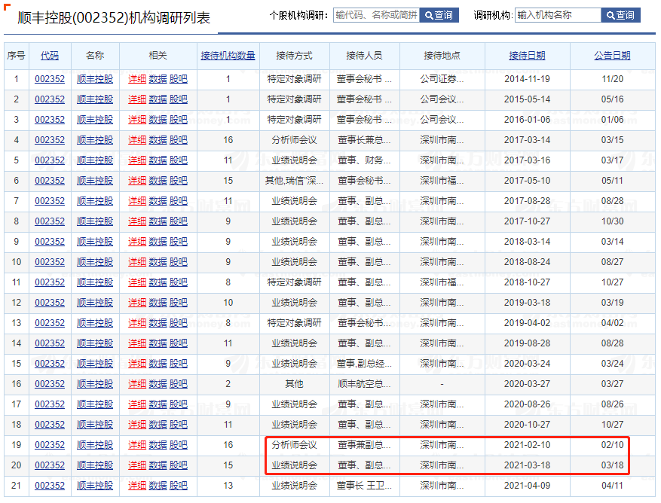661x503 pixels.
Task: Open 数据 link in row 12
Action: click(x=158, y=303)
